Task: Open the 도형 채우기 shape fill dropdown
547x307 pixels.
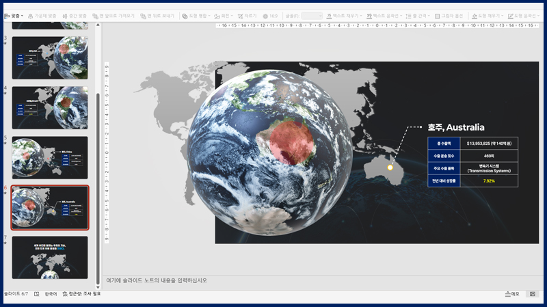Action: (488, 16)
